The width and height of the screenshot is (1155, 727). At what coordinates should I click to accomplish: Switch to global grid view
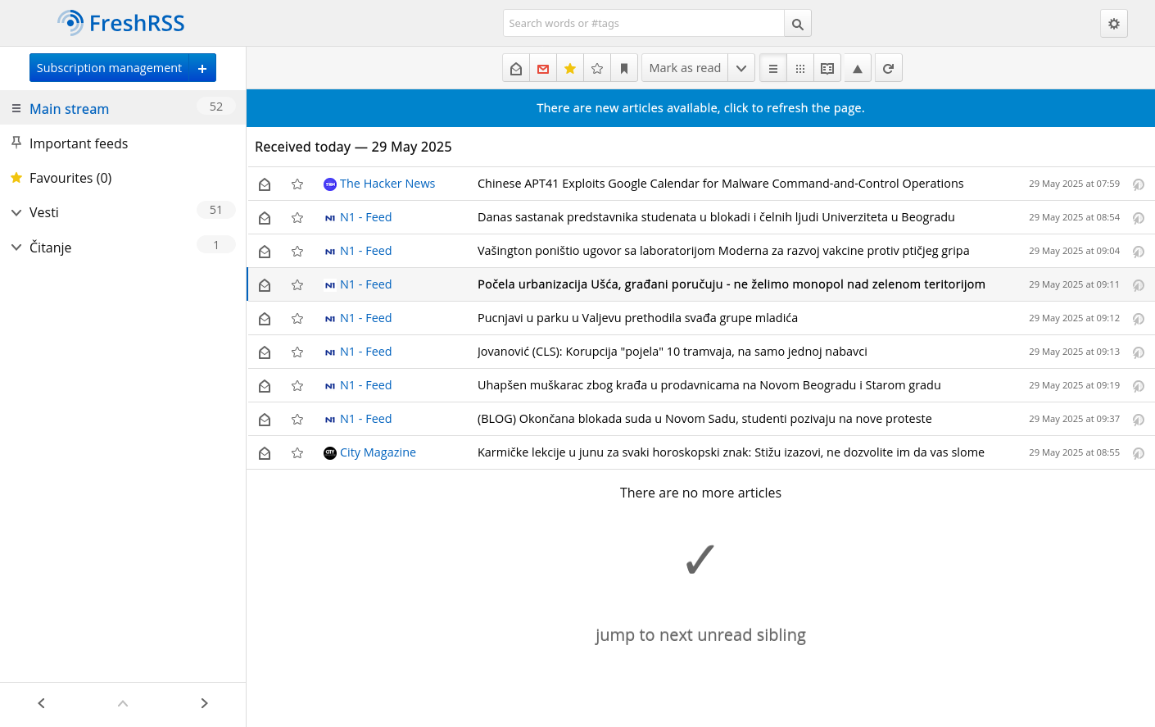coord(800,68)
